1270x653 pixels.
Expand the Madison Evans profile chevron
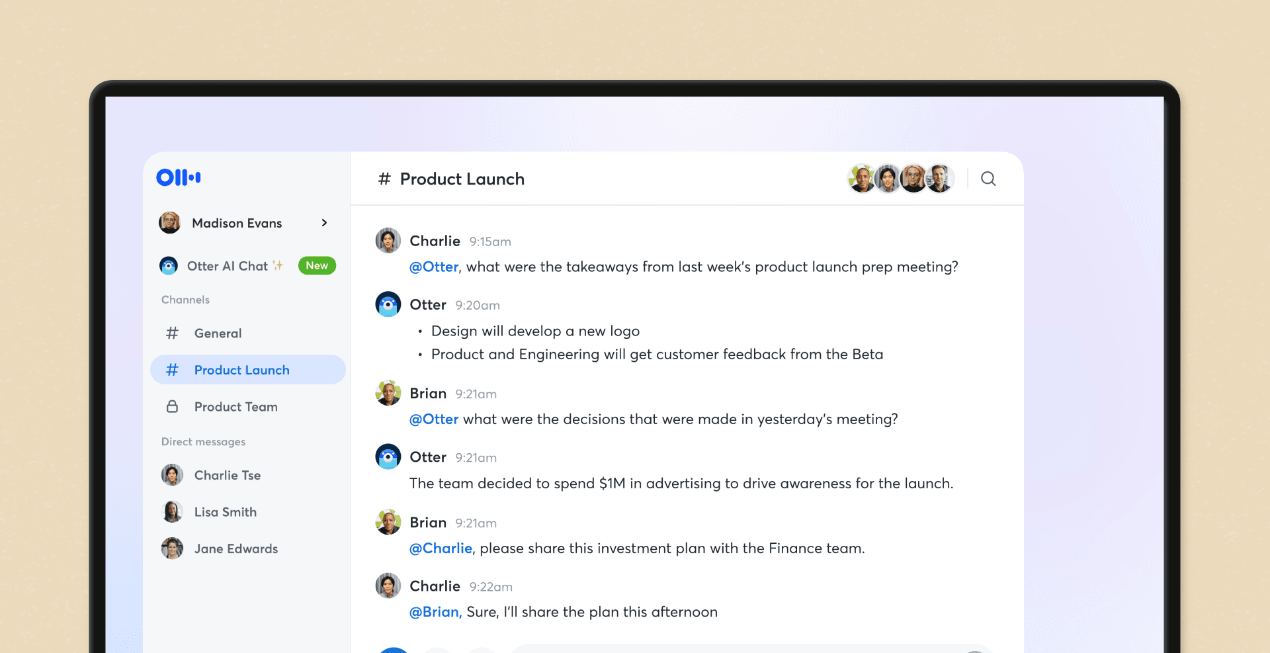tap(324, 223)
